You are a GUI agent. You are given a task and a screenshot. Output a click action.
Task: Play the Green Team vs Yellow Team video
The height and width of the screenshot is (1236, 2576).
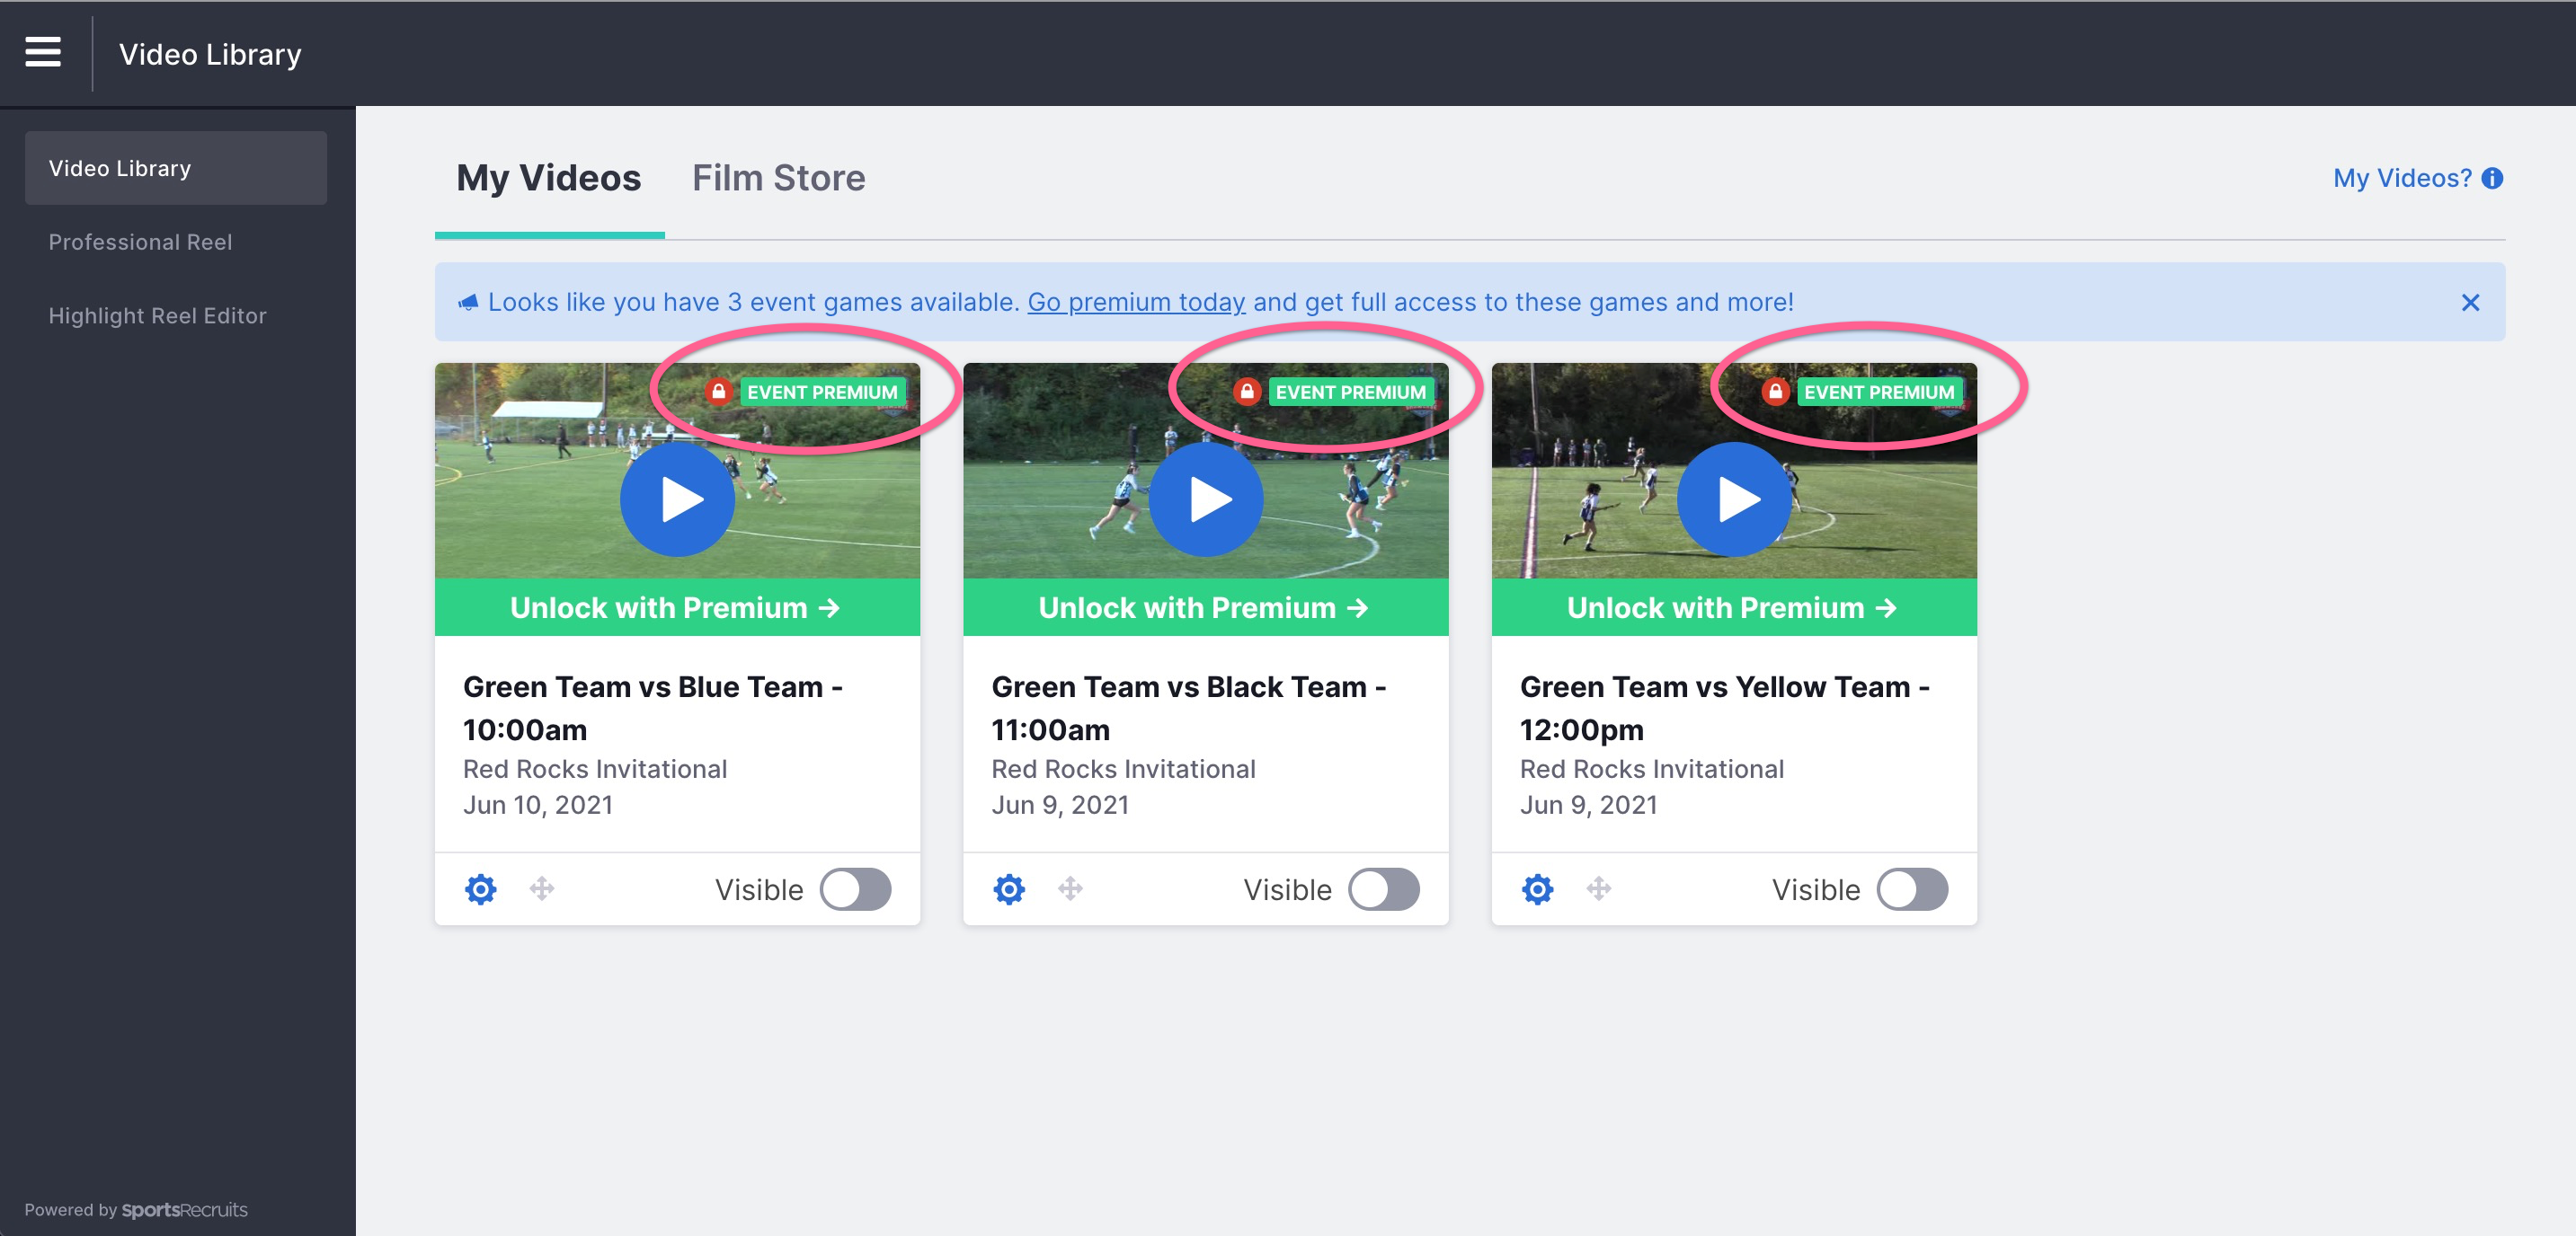coord(1735,499)
